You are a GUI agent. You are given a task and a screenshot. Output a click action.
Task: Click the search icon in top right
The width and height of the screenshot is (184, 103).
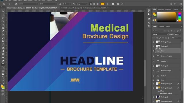pos(171,4)
